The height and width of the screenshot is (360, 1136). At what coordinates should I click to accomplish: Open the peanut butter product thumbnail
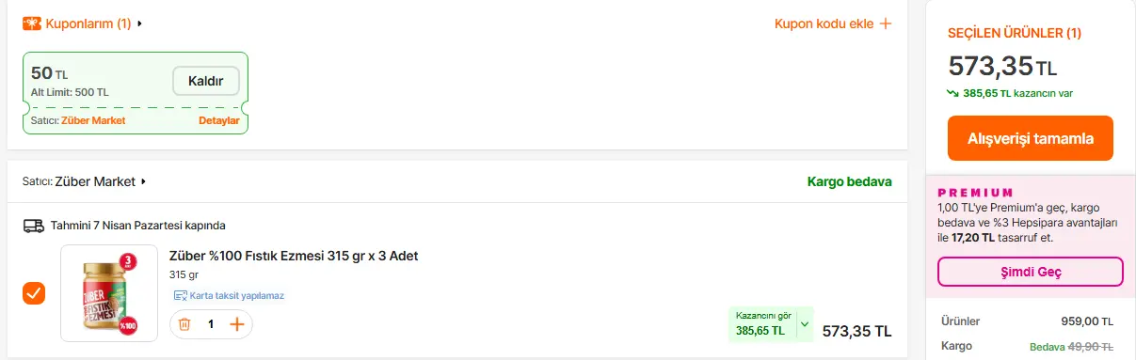tap(109, 293)
